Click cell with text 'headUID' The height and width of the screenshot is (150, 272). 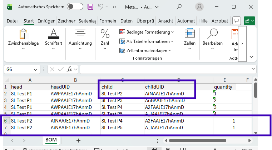(x=75, y=87)
